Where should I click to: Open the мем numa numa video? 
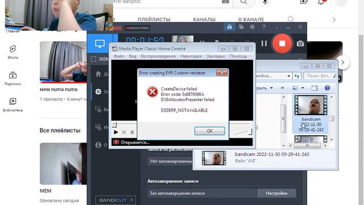63,62
